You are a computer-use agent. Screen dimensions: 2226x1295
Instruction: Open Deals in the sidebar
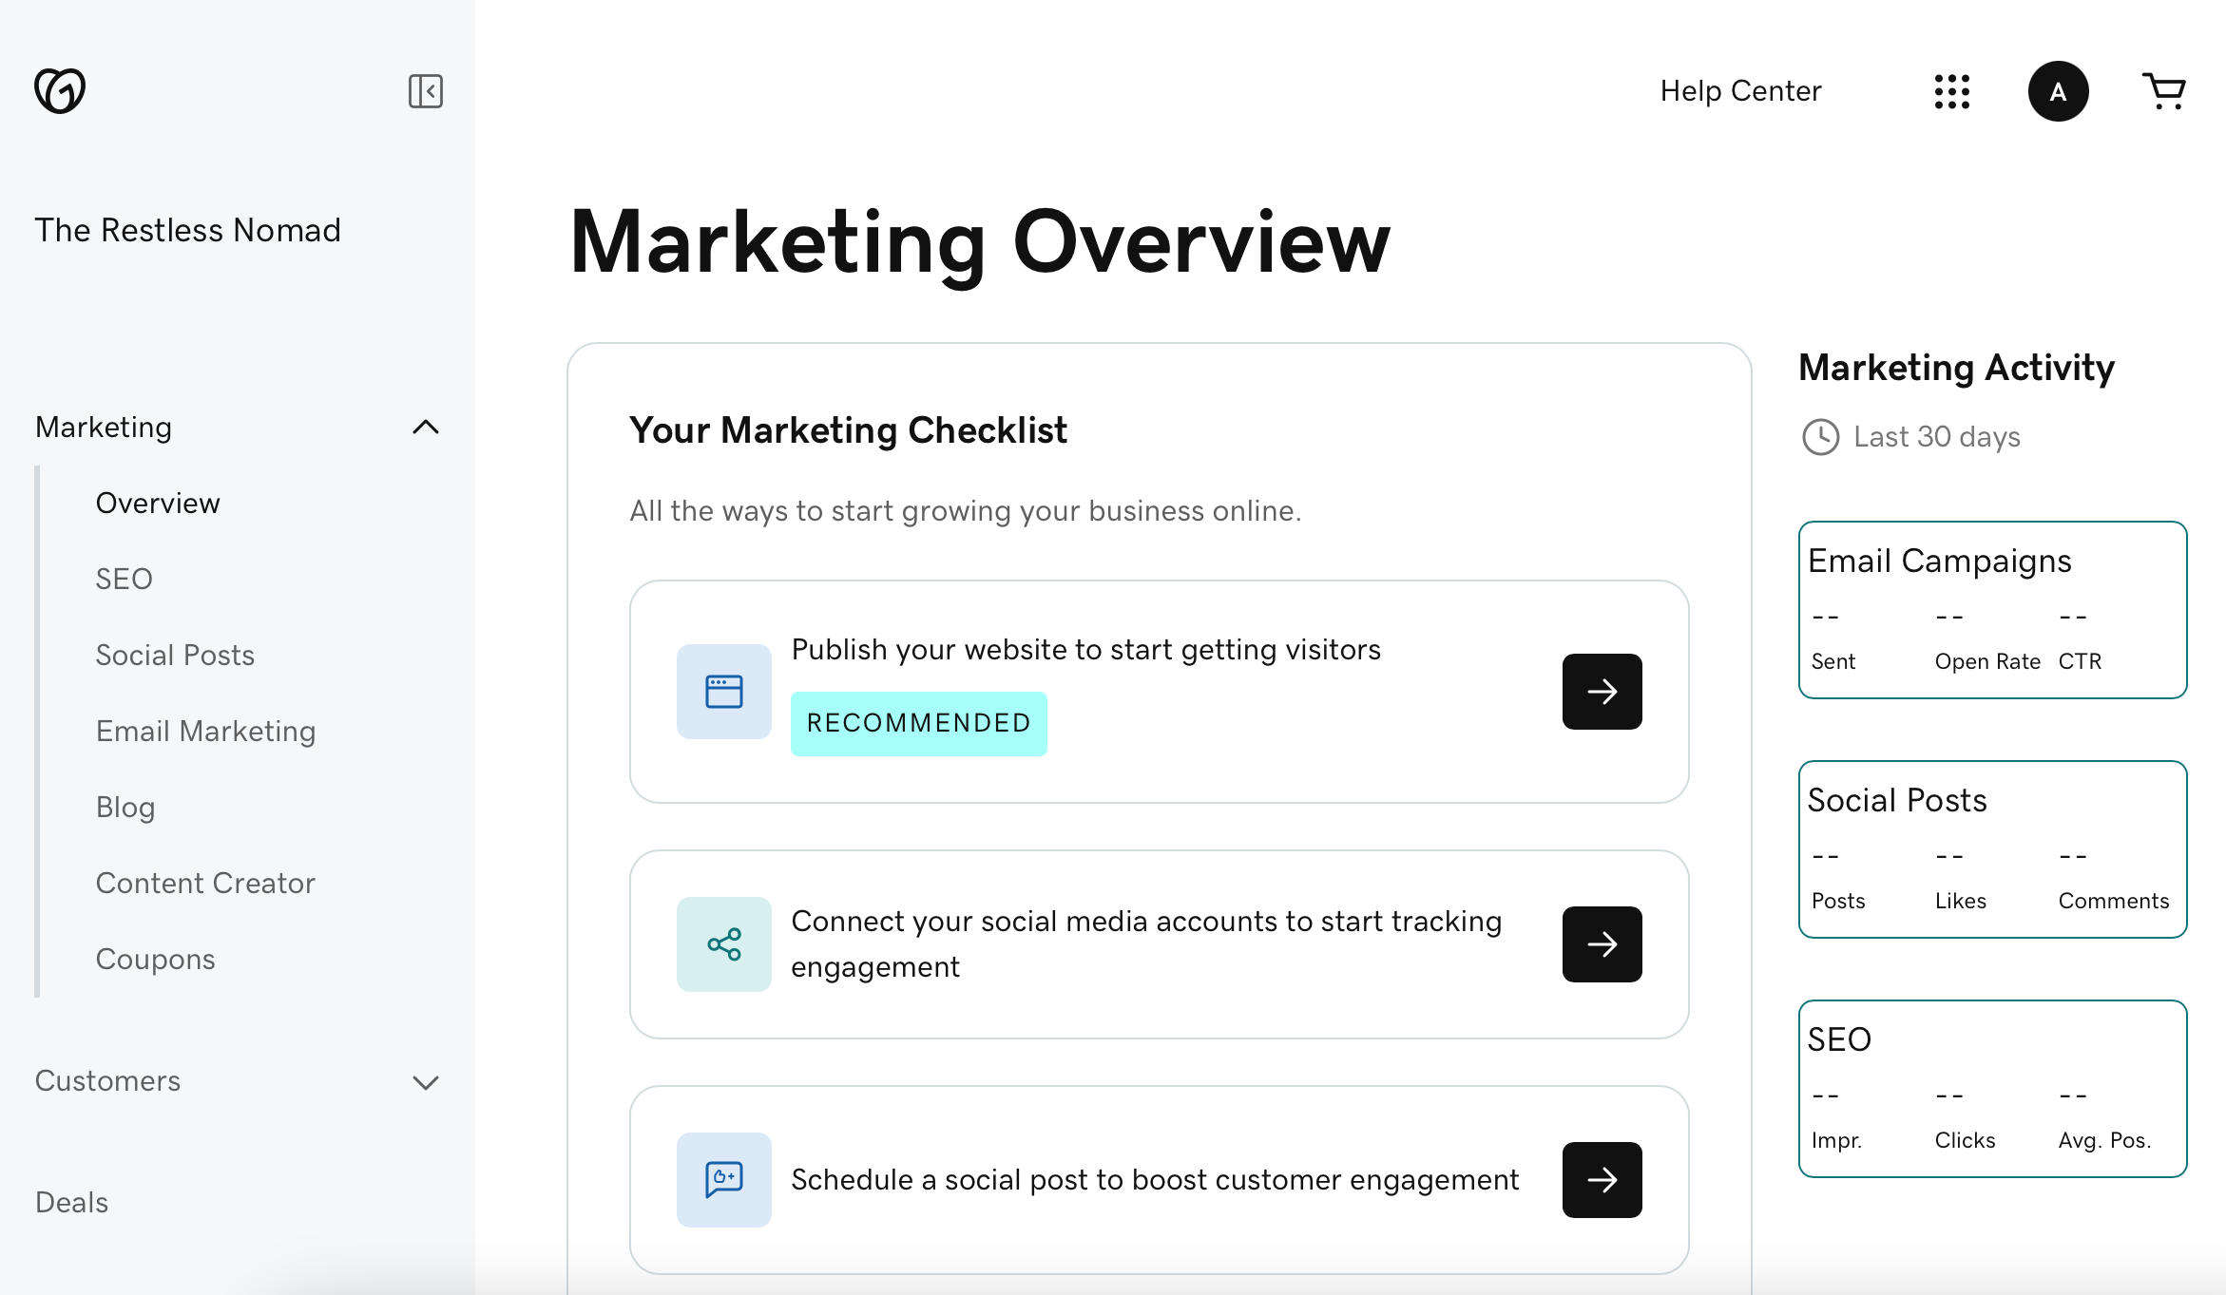click(x=72, y=1202)
